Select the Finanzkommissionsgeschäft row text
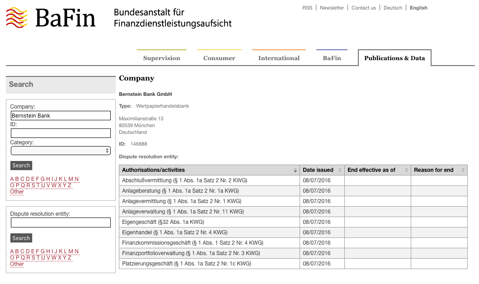The image size is (479, 284). [x=193, y=243]
